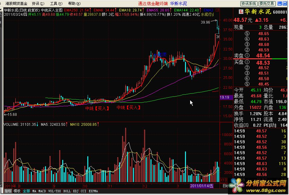Image resolution: width=289 pixels, height=195 pixels.
Task: Click the second 中线【买入】 signal marker
Action: 129,107
